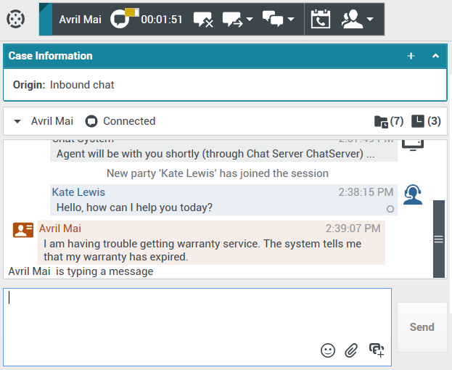Collapse the Case Information panel
This screenshot has height=370, width=452.
[435, 56]
